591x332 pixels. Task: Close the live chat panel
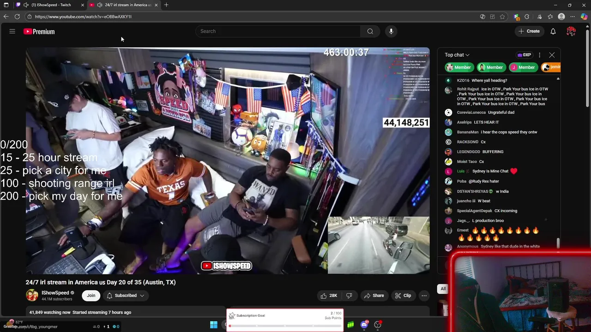pos(552,55)
